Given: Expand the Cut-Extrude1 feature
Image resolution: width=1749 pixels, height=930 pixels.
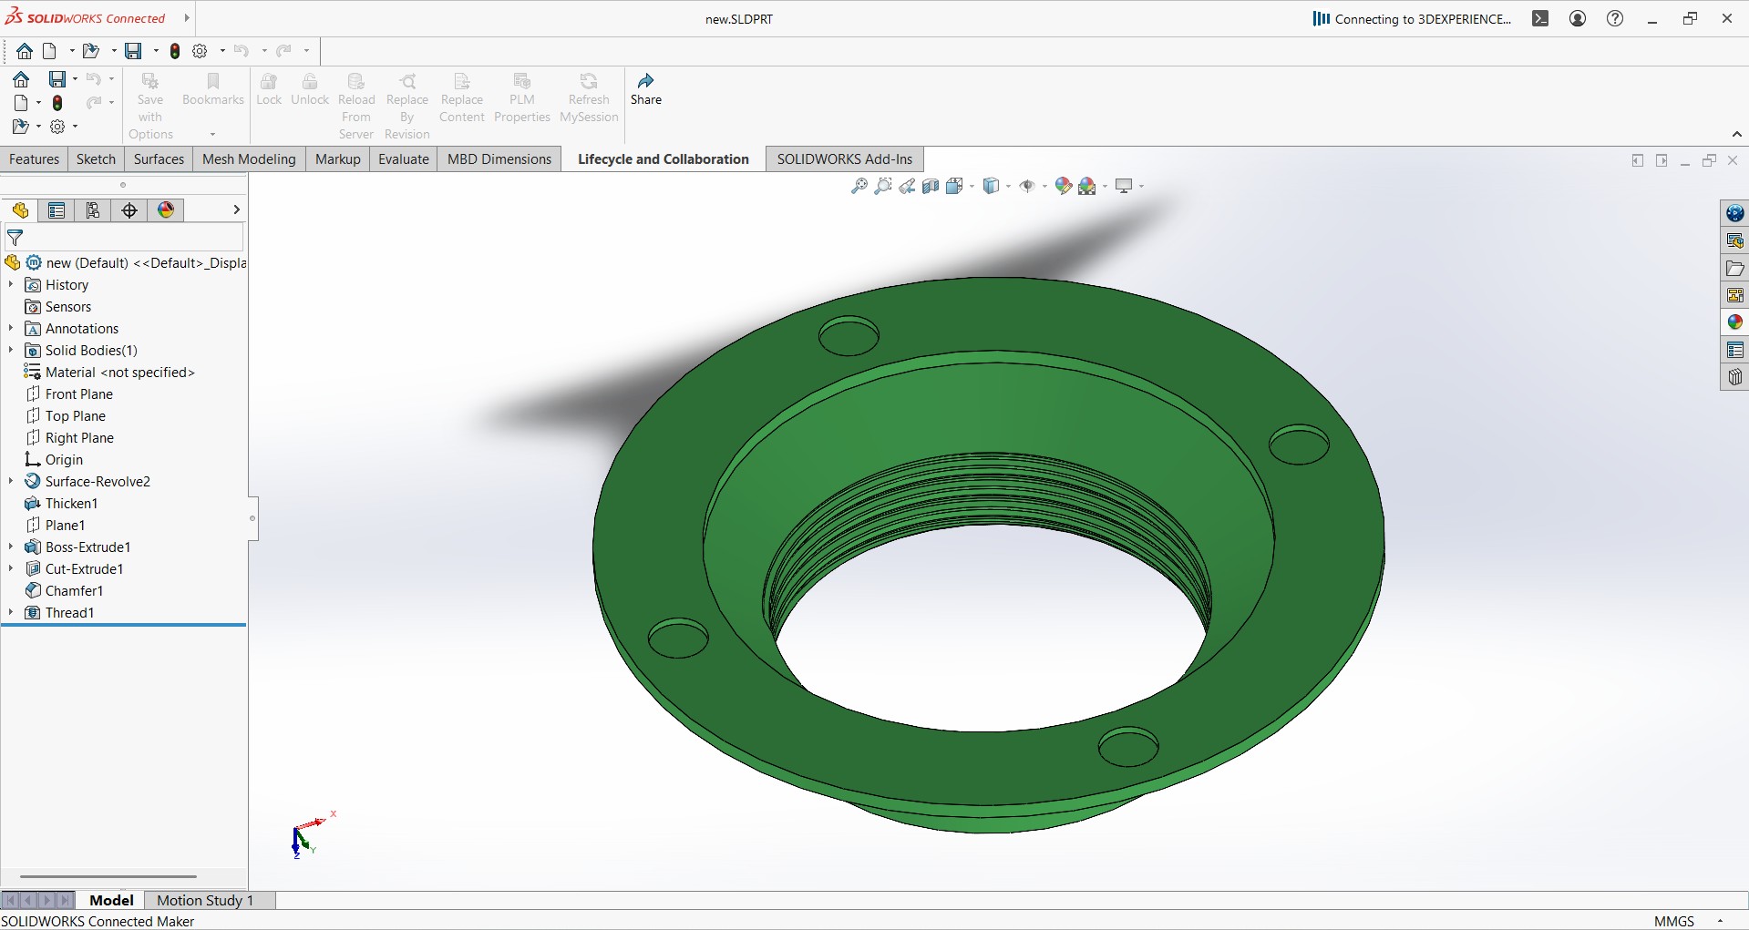Looking at the screenshot, I should coord(11,569).
